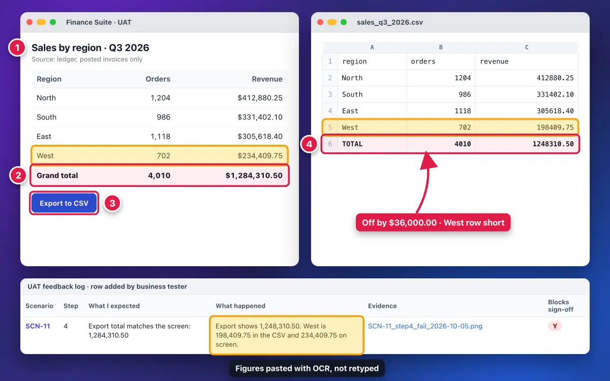This screenshot has height=381, width=610.
Task: Select column header B in the CSV
Action: click(441, 47)
